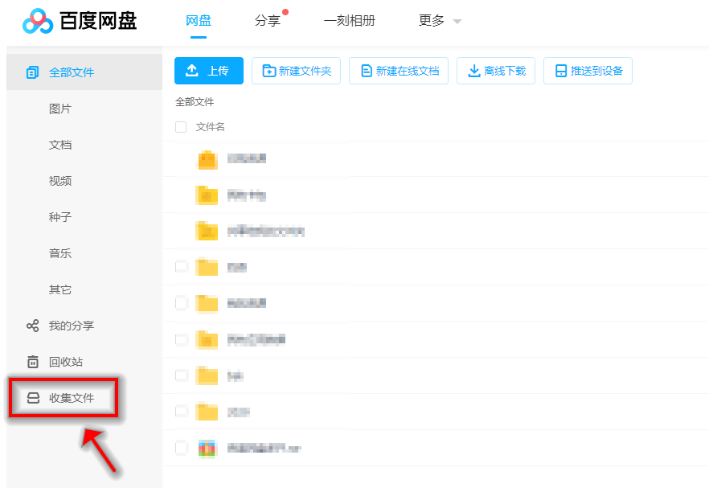This screenshot has width=709, height=488.
Task: Click the 我的分享 share icon
Action: (x=33, y=326)
